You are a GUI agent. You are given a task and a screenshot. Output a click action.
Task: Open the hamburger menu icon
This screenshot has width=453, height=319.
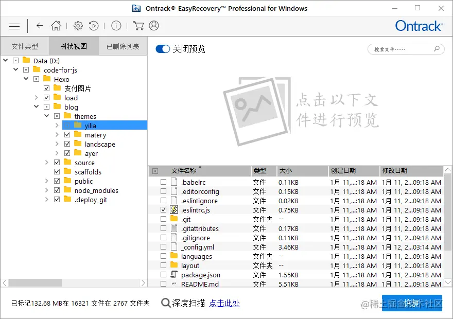pyautogui.click(x=14, y=26)
